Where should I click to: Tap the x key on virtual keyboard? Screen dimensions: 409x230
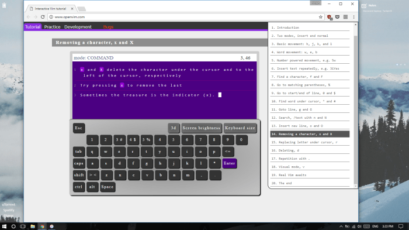[120, 175]
